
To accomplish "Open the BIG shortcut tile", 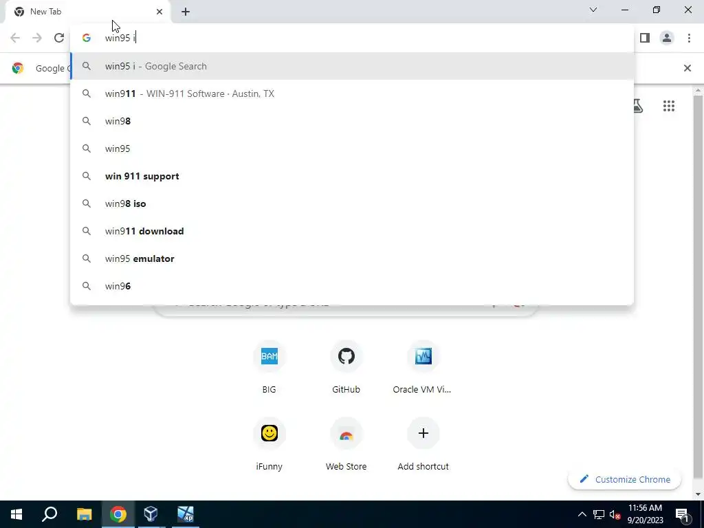I will click(269, 367).
